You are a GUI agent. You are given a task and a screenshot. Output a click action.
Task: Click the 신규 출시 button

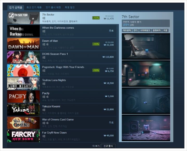pos(108,146)
